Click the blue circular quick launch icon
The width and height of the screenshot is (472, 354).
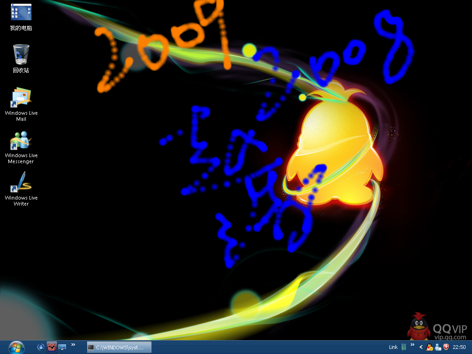coord(41,347)
